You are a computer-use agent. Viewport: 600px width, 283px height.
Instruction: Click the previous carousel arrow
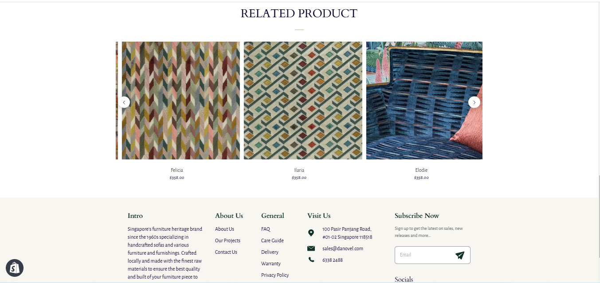tap(124, 102)
